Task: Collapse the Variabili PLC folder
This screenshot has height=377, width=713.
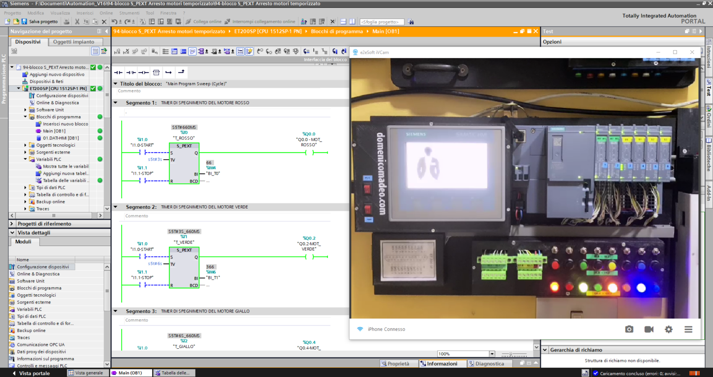Action: [x=26, y=159]
